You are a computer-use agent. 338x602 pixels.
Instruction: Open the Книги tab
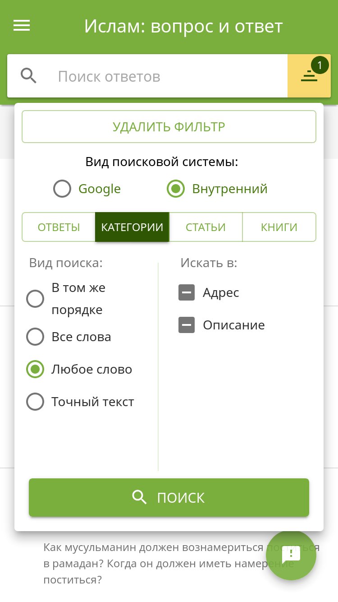click(279, 227)
